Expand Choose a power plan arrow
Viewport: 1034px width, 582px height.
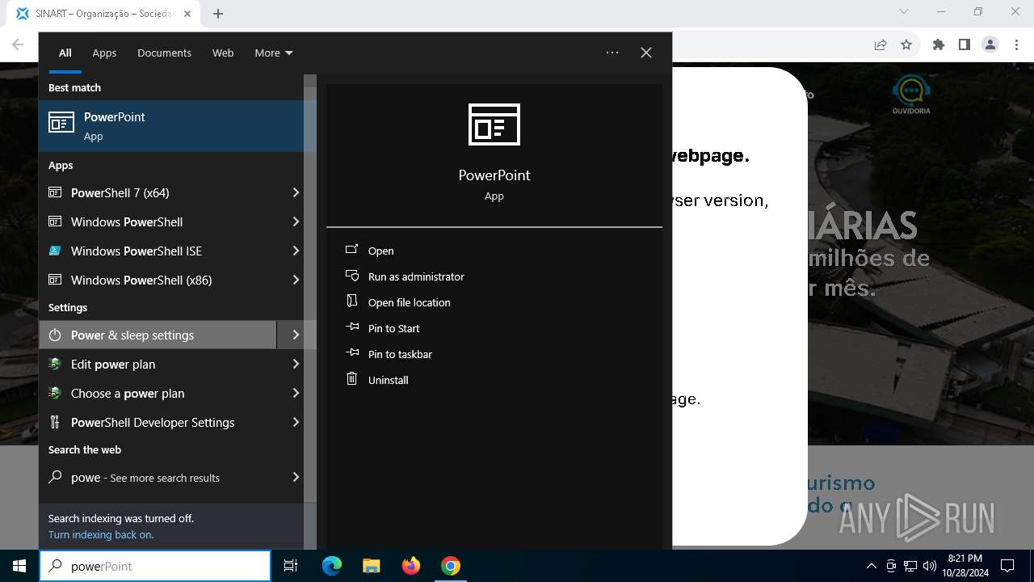click(x=296, y=393)
